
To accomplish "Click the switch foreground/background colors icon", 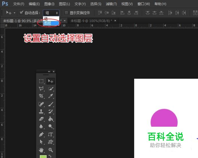I will (50, 156).
